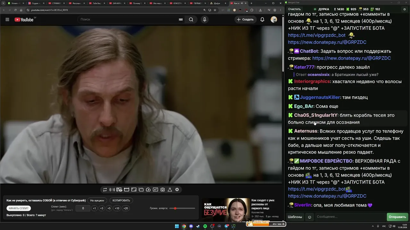Click the Создать button
The width and height of the screenshot is (410, 230).
[x=245, y=19]
